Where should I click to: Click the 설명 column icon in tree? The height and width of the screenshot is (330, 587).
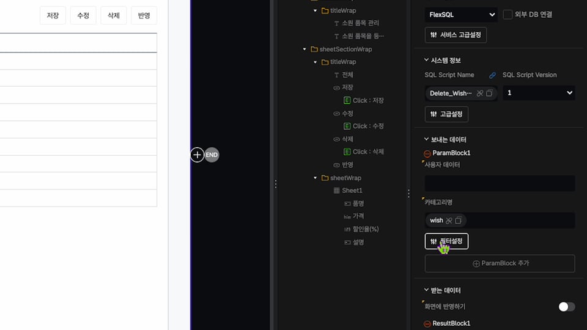point(347,242)
